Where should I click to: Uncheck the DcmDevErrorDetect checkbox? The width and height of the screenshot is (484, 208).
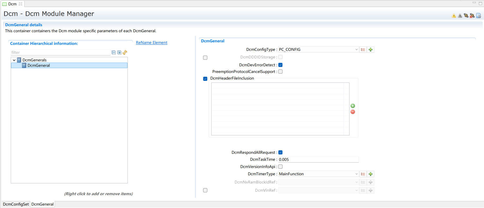tap(280, 65)
